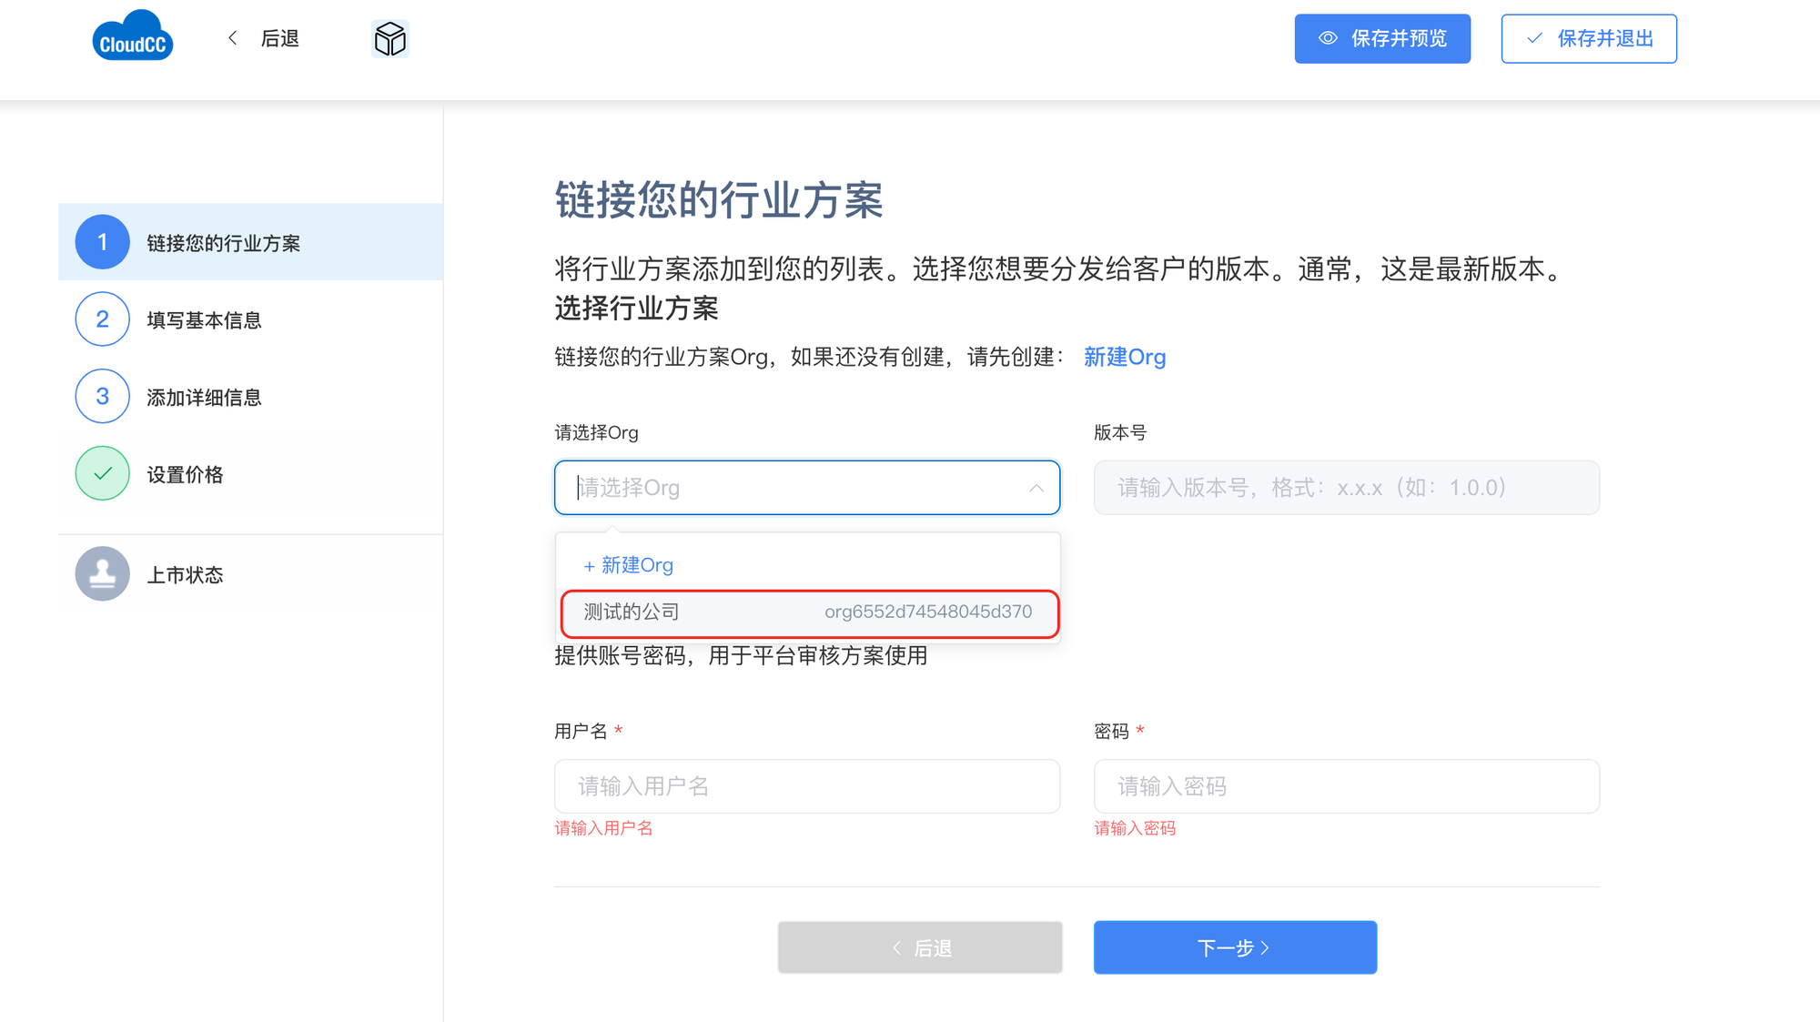Click the 3D cube package icon

[x=390, y=39]
